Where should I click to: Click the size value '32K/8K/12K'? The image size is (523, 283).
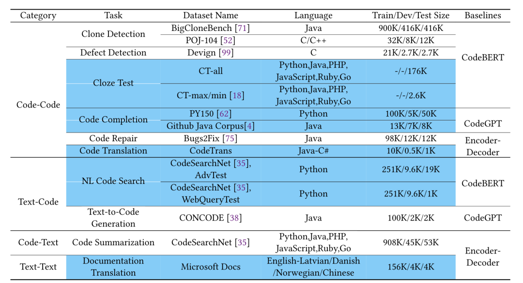tap(411, 40)
